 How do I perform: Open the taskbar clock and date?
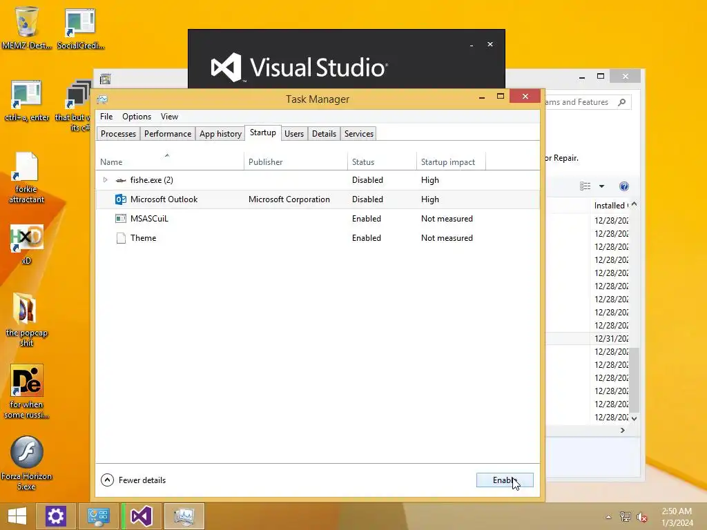tap(677, 517)
